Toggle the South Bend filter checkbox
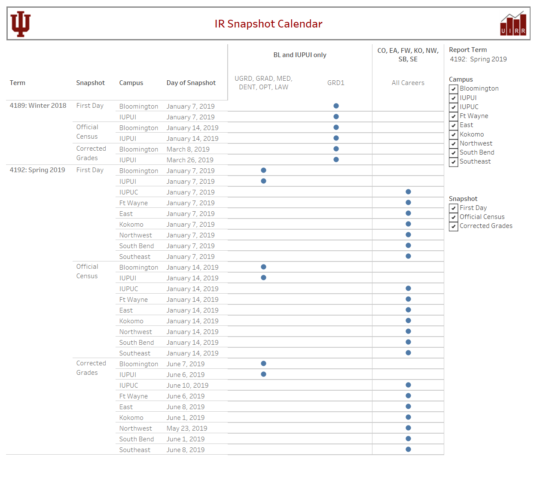537x483 pixels. click(x=453, y=153)
